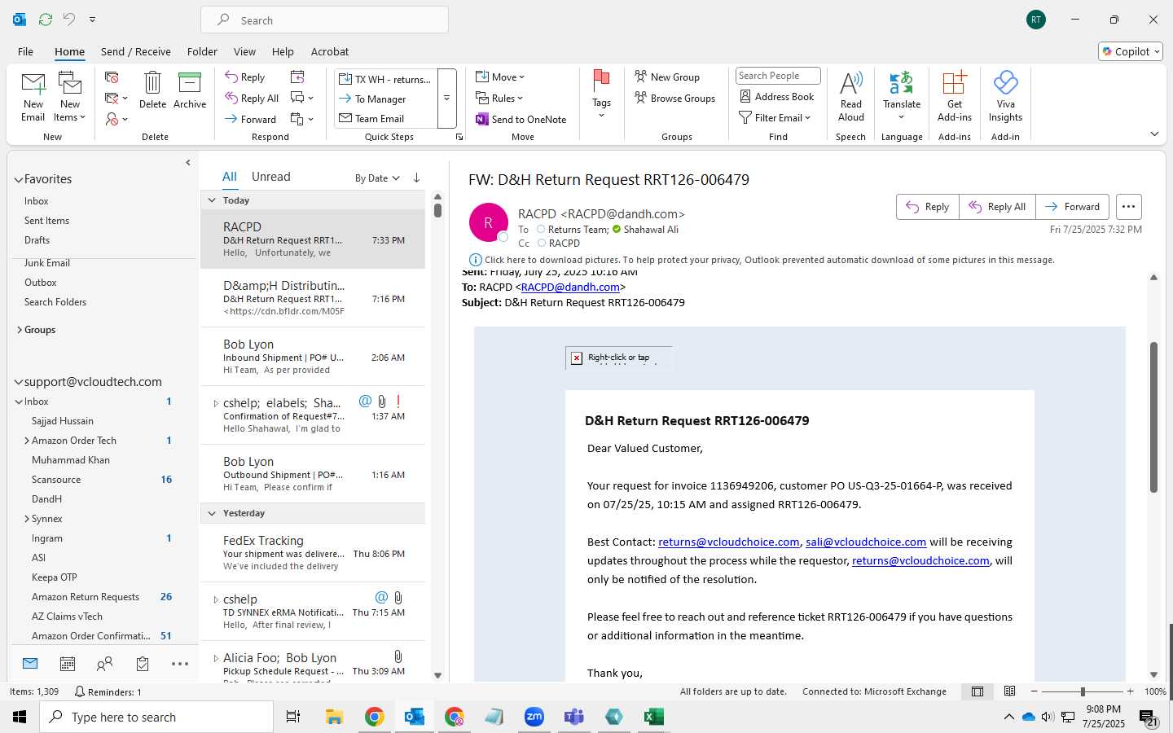1173x733 pixels.
Task: Open Zoom from the taskbar
Action: pos(534,717)
